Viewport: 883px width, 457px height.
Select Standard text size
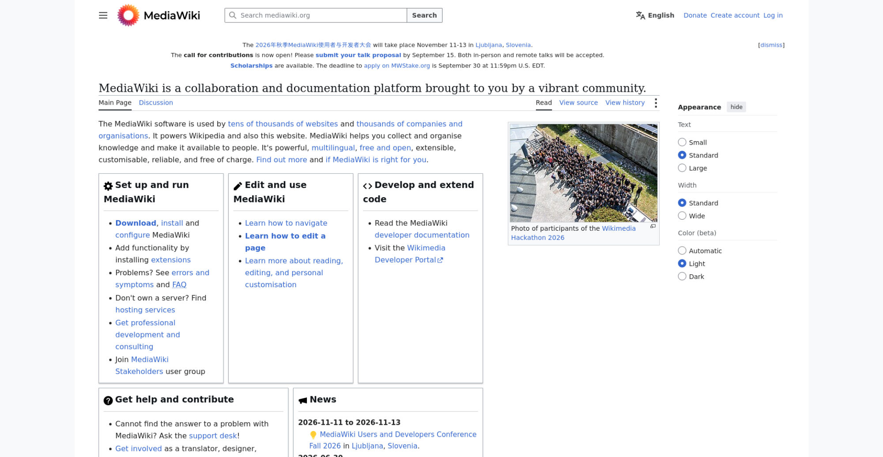(682, 155)
